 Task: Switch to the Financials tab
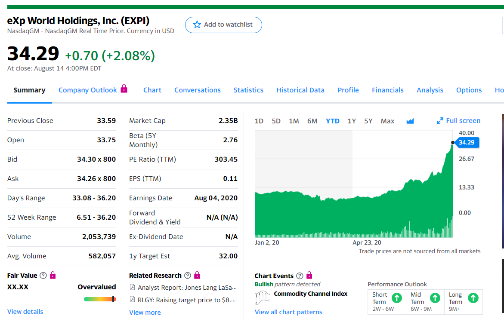tap(388, 90)
